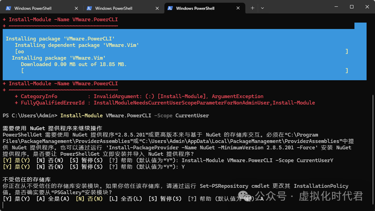Close the Windows Terminal window
The width and height of the screenshot is (375, 211).
367,7
